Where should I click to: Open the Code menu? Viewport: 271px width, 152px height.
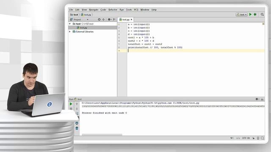[103, 10]
